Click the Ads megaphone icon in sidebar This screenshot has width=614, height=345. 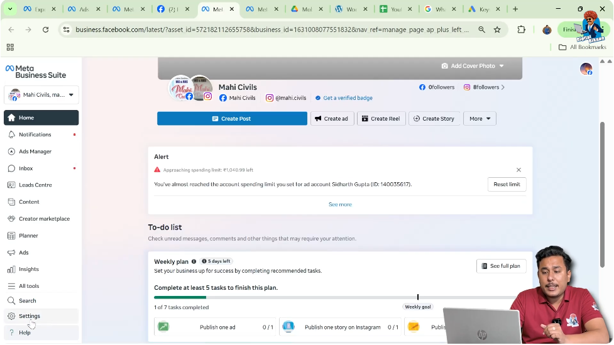point(11,253)
